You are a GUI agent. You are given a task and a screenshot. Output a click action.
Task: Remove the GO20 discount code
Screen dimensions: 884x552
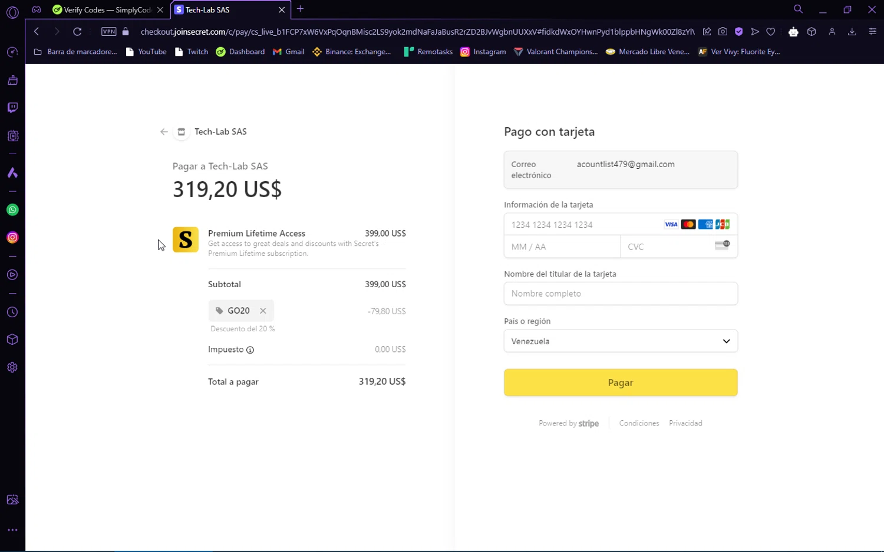click(263, 311)
